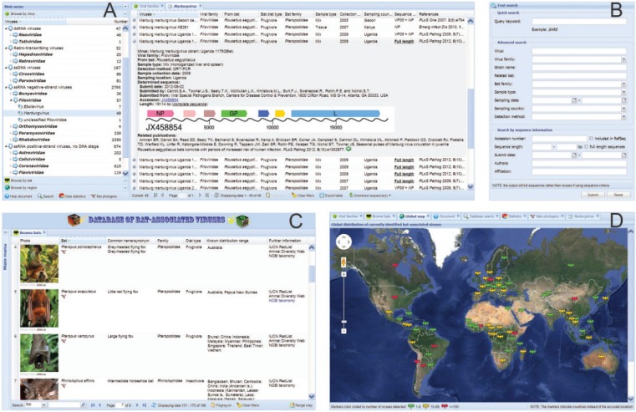Click the Reset button in search form
Viewport: 636px width, 412px height.
point(618,195)
